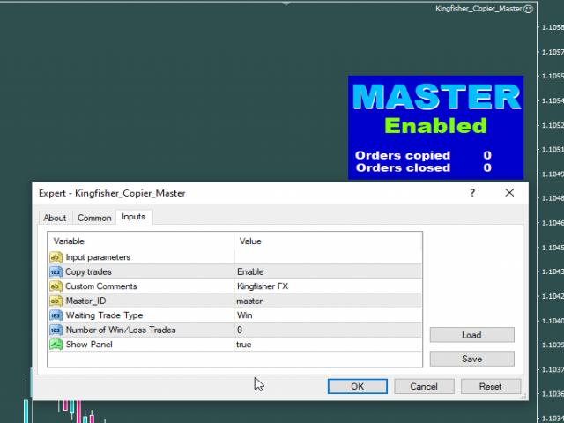This screenshot has height=423, width=564.
Task: Click the Number of Win/Loss Trades icon
Action: pyautogui.click(x=56, y=330)
